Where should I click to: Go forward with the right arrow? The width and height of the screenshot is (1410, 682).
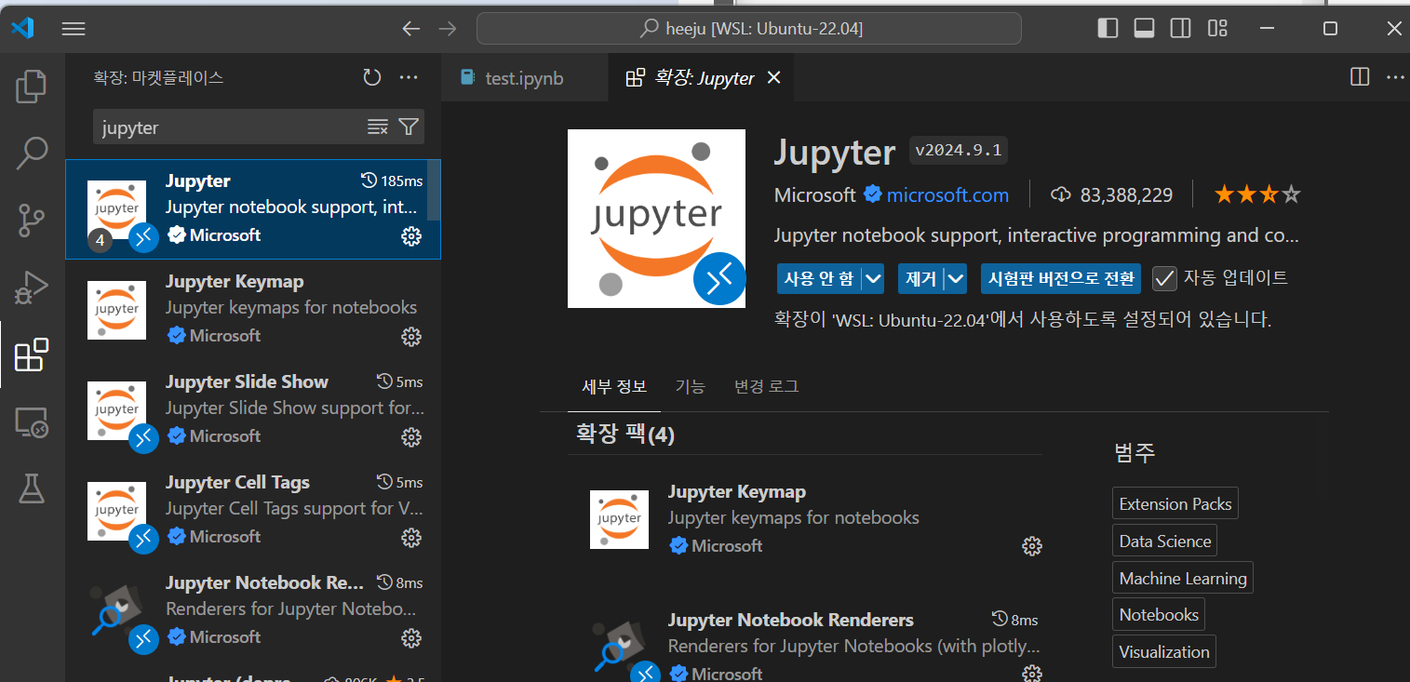pos(448,29)
